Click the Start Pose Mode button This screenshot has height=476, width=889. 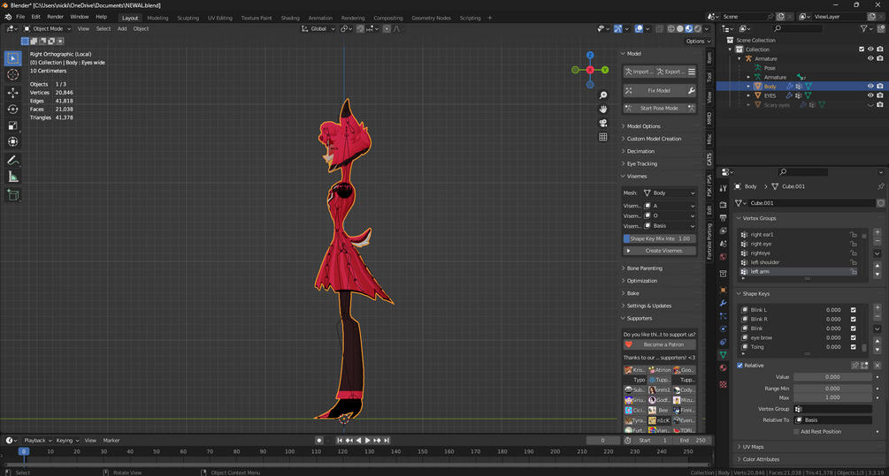pyautogui.click(x=655, y=108)
